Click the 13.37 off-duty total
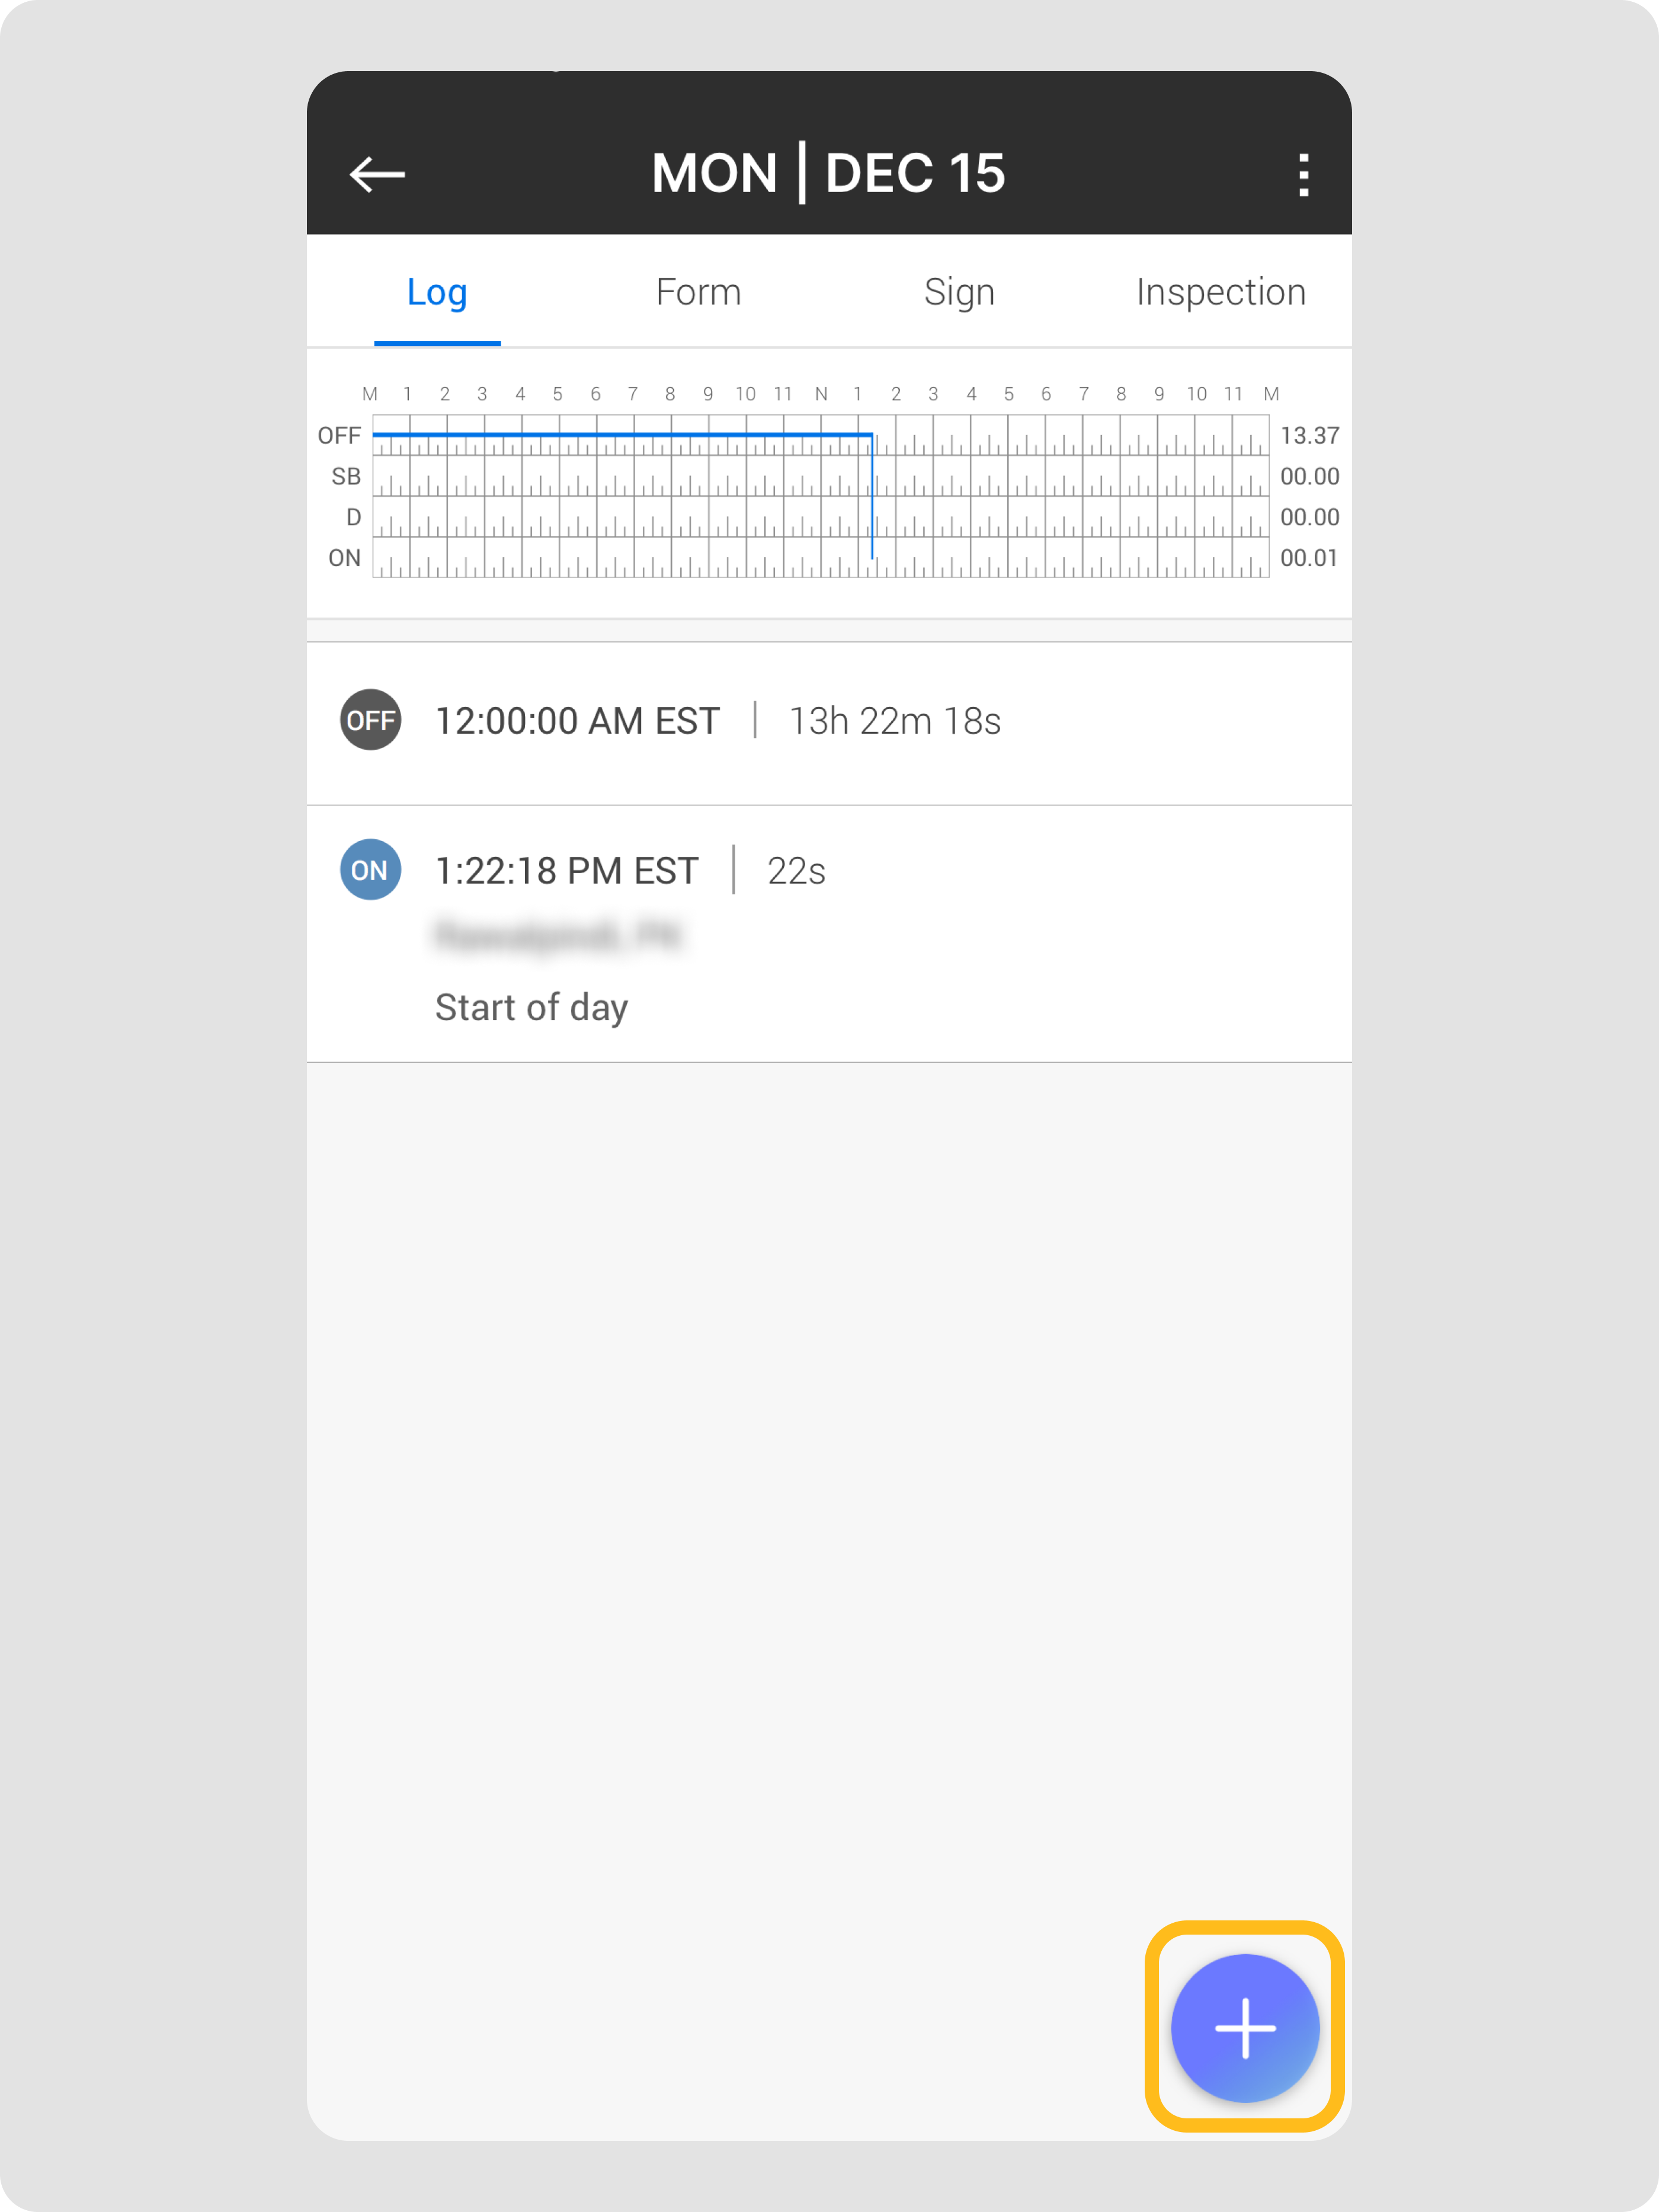The height and width of the screenshot is (2212, 1659). [1309, 436]
